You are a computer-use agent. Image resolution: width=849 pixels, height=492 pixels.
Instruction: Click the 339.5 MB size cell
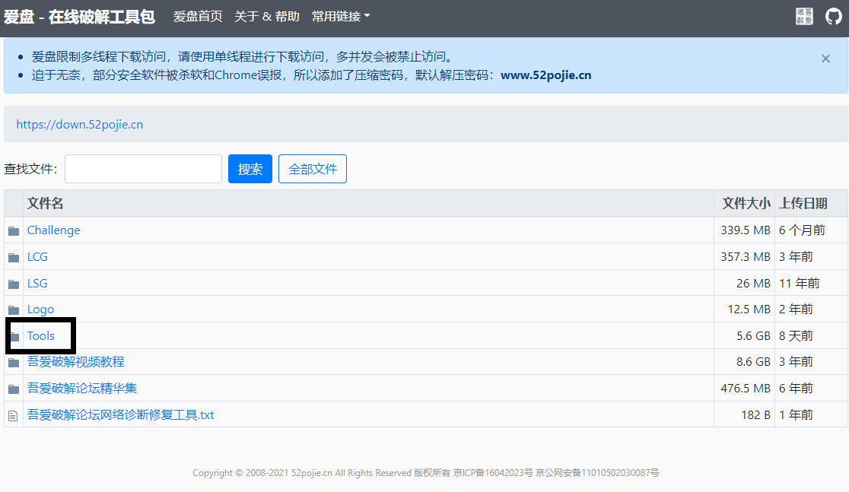click(745, 230)
